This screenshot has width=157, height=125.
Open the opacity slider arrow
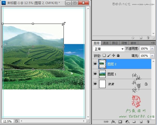[x=152, y=49]
